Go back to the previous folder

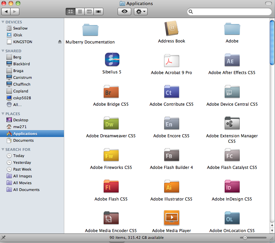pyautogui.click(x=6, y=12)
